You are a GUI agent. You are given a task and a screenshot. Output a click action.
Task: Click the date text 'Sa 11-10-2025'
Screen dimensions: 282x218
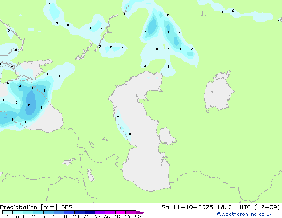tap(187, 207)
